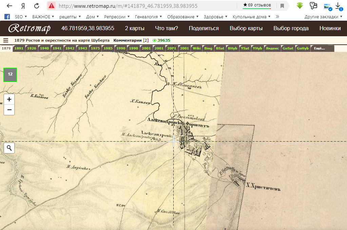Switch to the BSat satellite layer
This screenshot has width=347, height=230.
click(x=220, y=48)
